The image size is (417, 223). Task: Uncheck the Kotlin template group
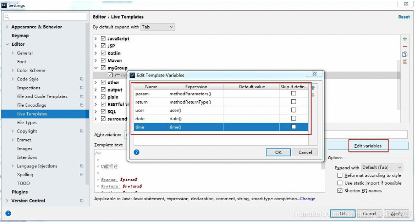103,53
